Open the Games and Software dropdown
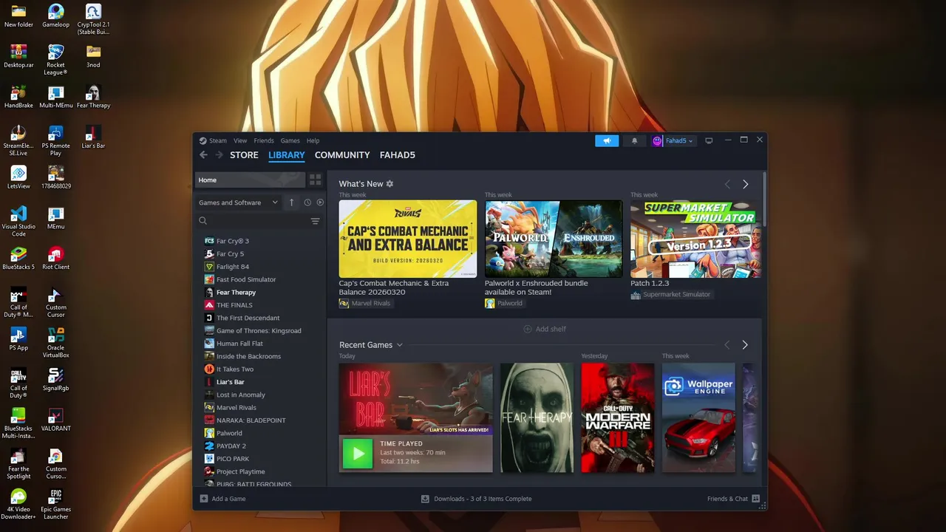946x532 pixels. pyautogui.click(x=239, y=202)
